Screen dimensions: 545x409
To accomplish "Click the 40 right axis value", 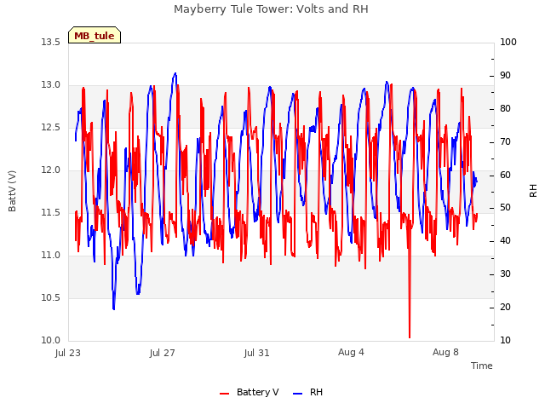I will pos(505,240).
